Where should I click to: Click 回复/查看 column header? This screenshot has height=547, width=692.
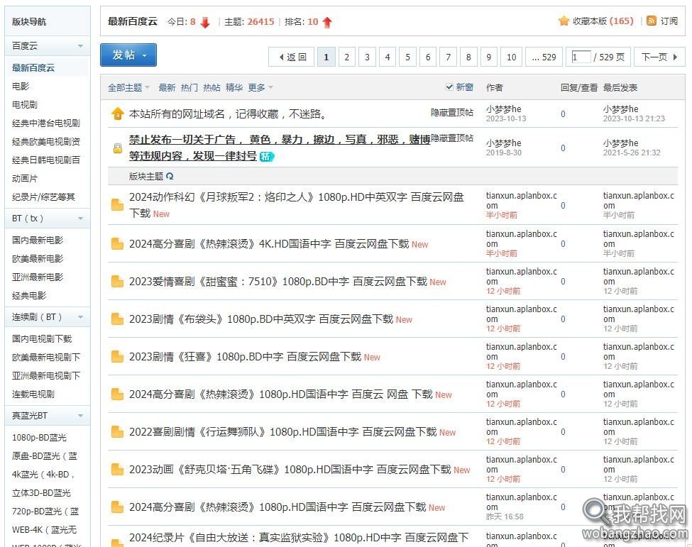tap(579, 87)
